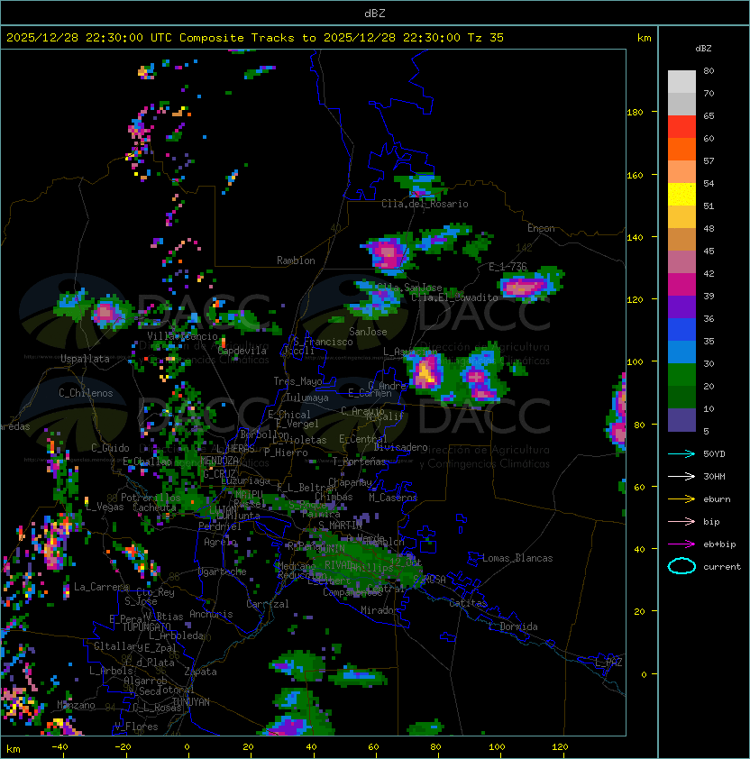Click the white 30HM arrow in legend
750x759 pixels.
(x=681, y=476)
